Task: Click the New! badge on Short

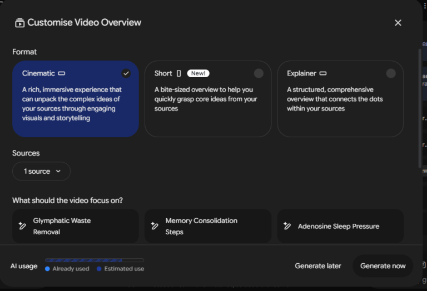Action: coord(198,73)
